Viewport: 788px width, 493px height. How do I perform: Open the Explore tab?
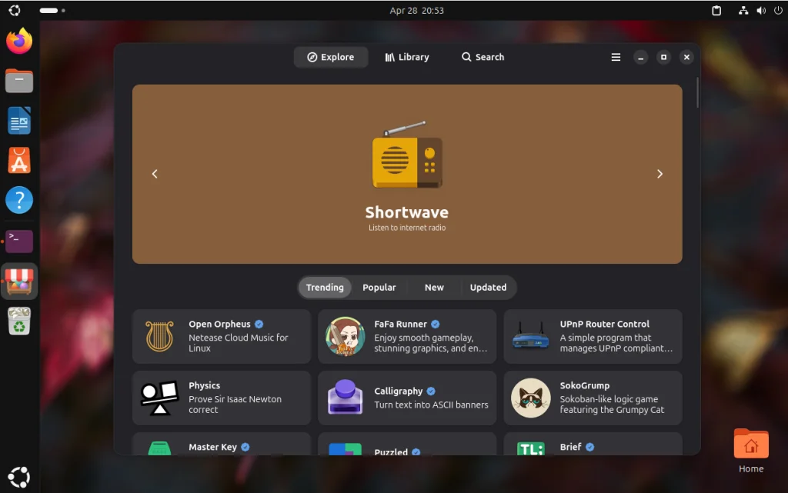pos(331,57)
